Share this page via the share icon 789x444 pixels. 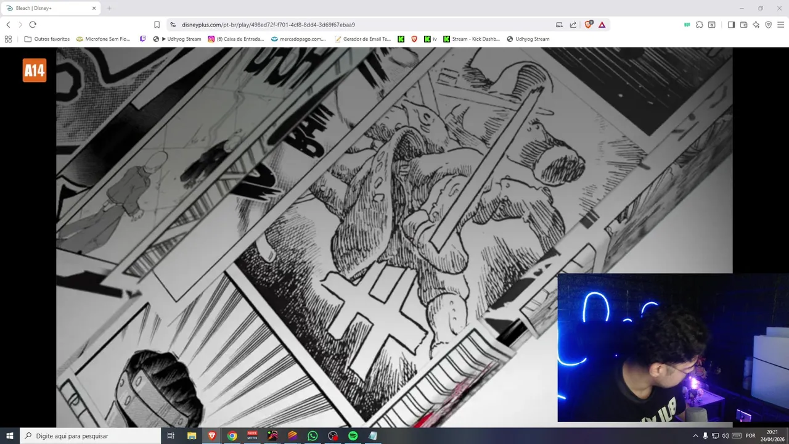point(573,25)
